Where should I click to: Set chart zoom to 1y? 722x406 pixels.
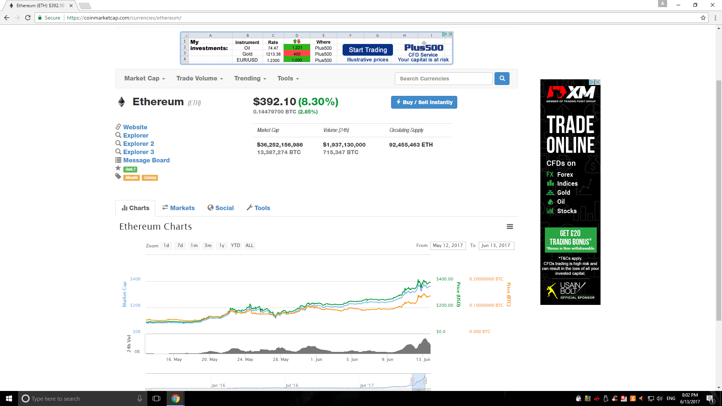click(x=222, y=245)
